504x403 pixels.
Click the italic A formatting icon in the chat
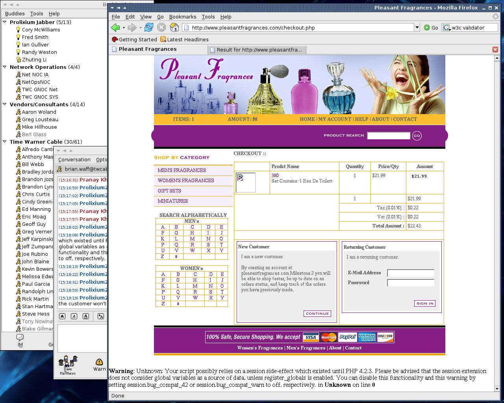pos(74,316)
